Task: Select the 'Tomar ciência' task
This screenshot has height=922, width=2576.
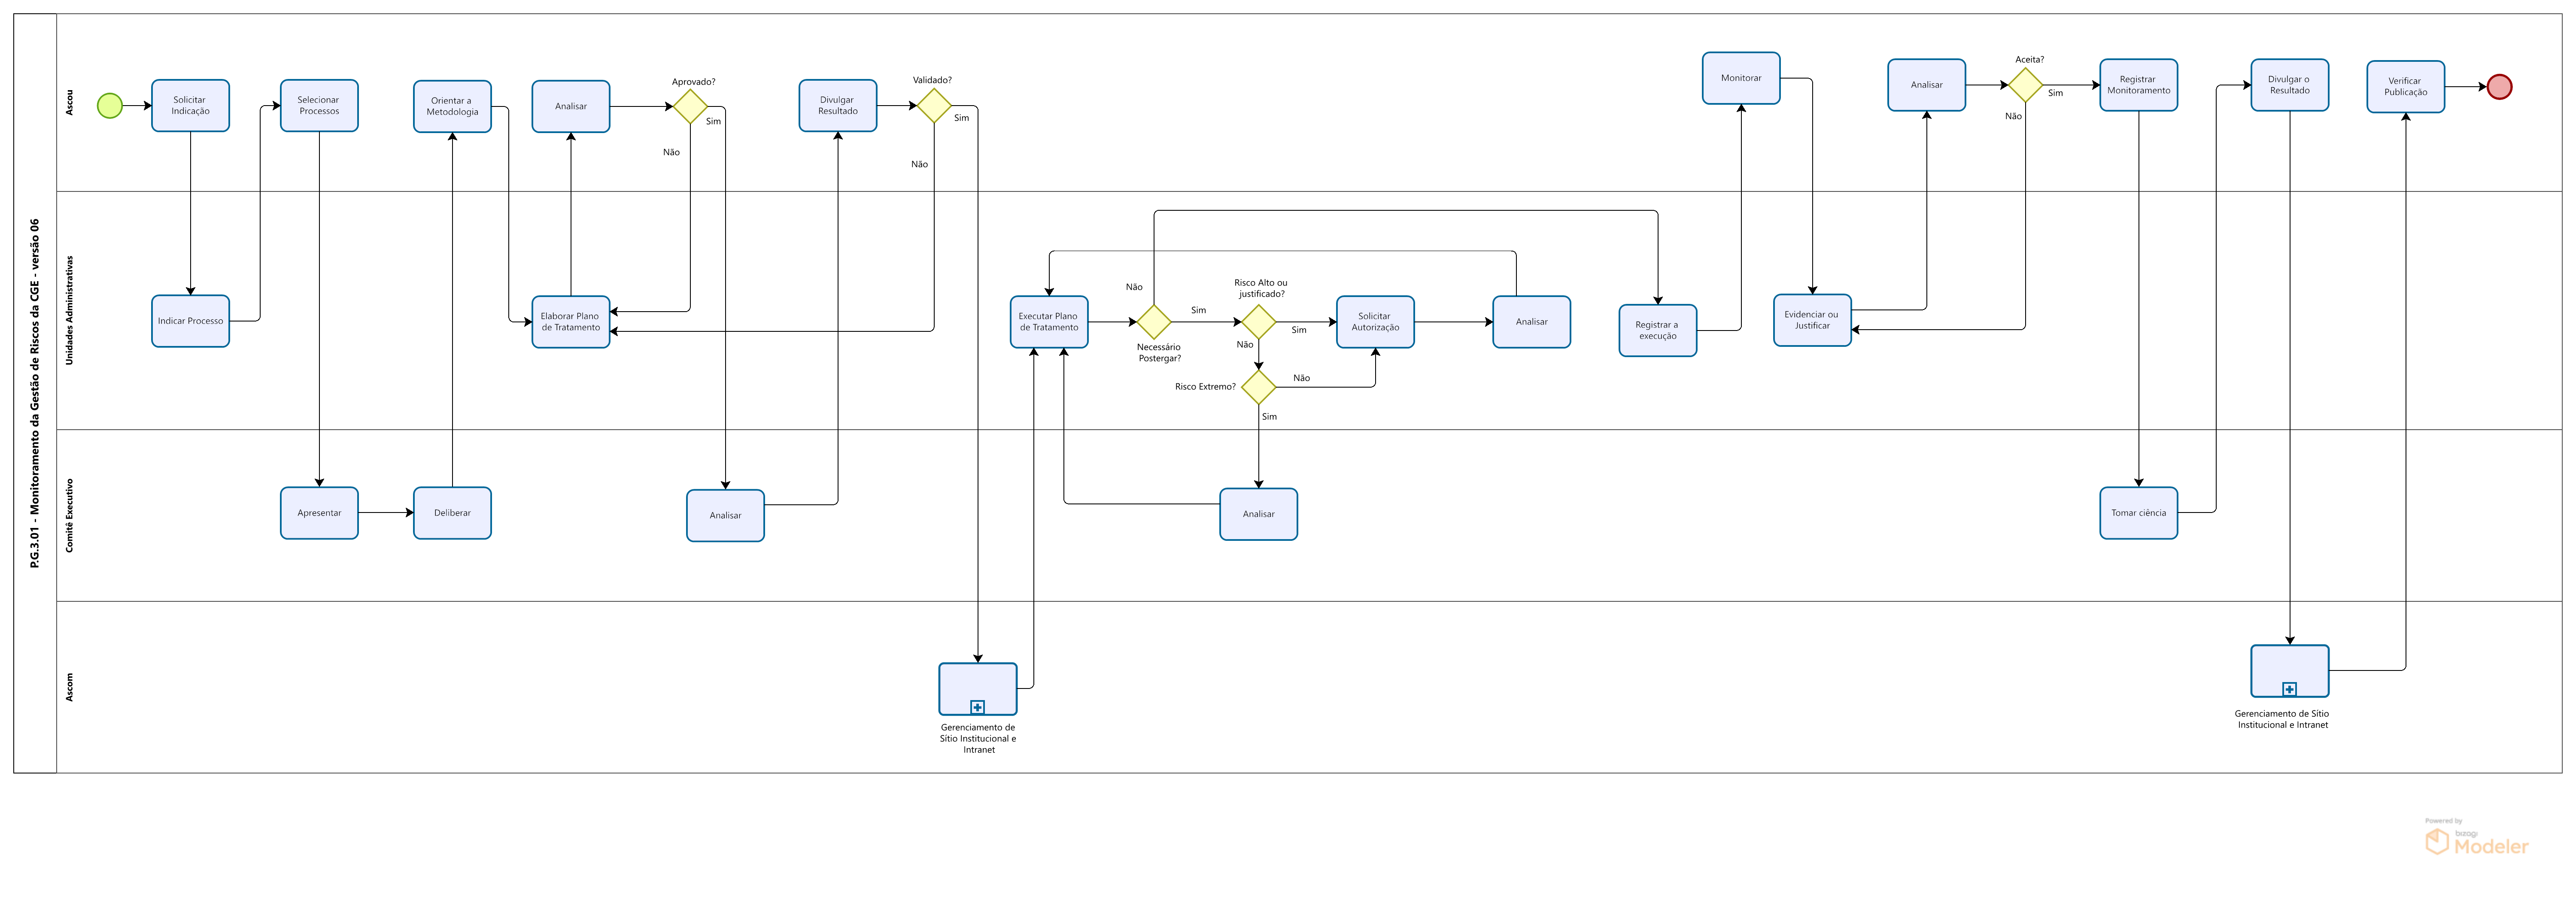Action: (x=2139, y=513)
